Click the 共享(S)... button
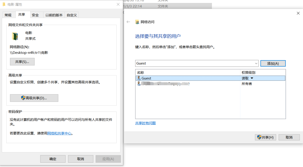Viewport: 303px width, 167px height. 22,62
